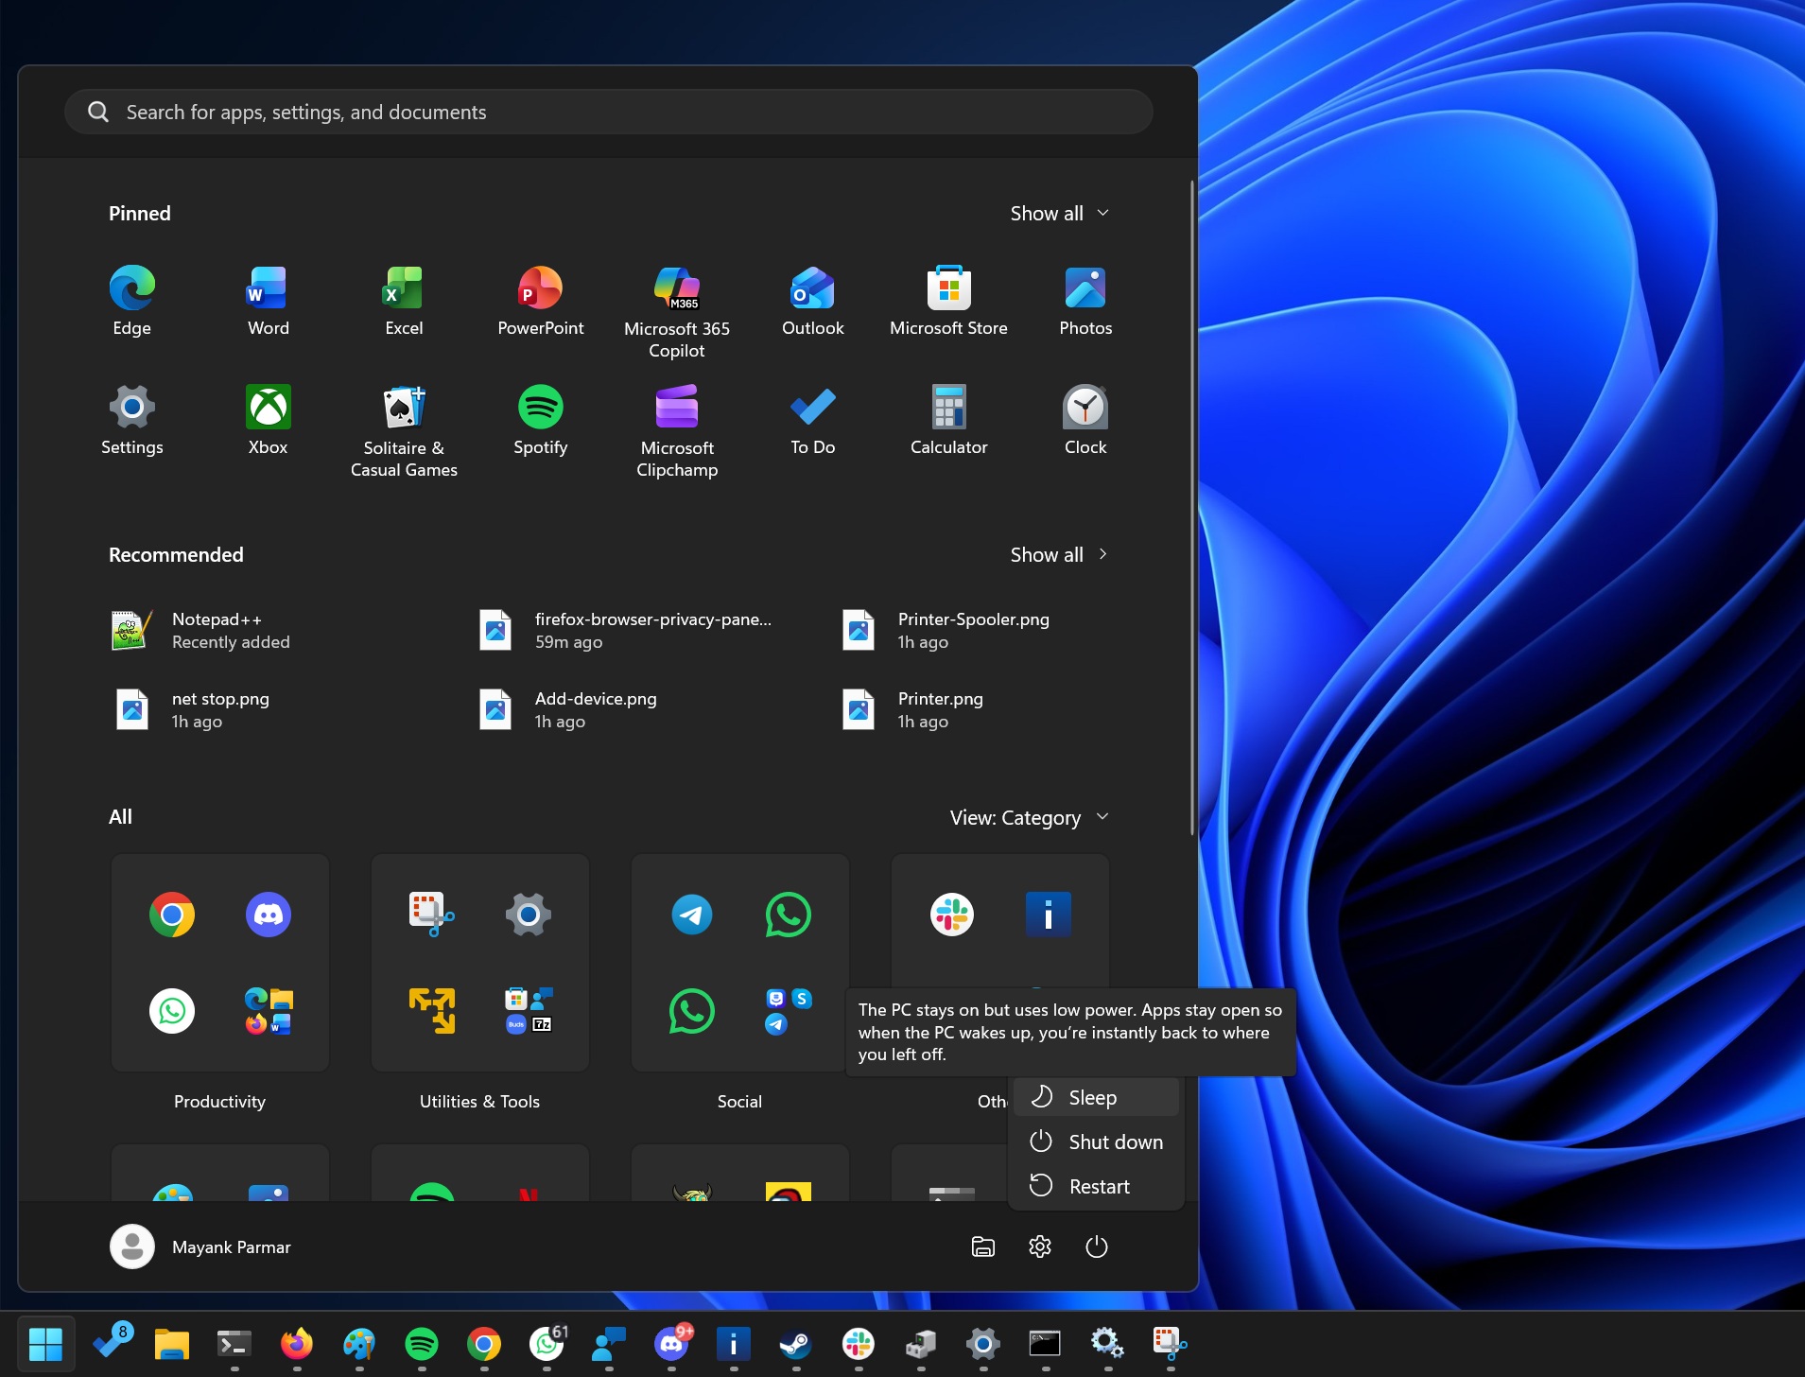
Task: Open Telegram from the Social group
Action: (693, 914)
